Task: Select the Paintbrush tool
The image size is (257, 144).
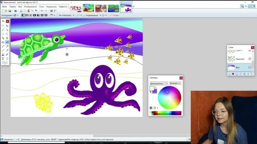Action: (x=3, y=46)
